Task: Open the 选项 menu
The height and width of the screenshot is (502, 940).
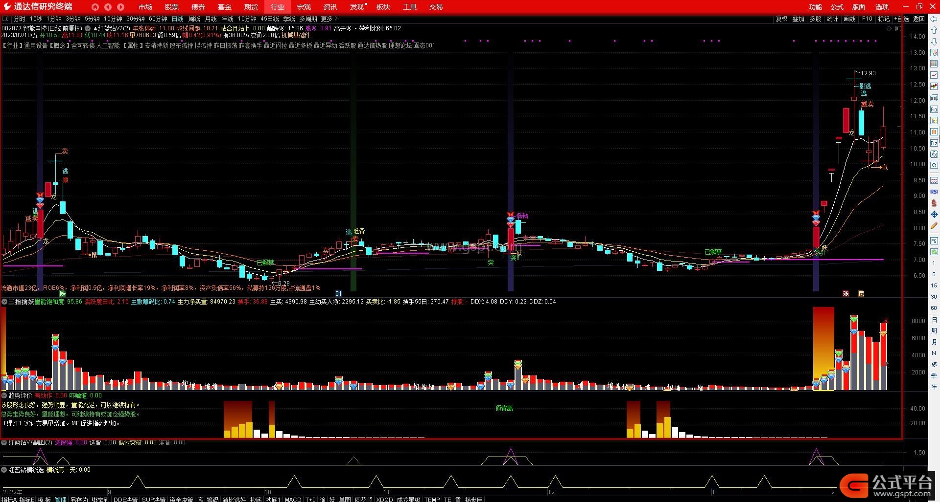Action: click(882, 7)
